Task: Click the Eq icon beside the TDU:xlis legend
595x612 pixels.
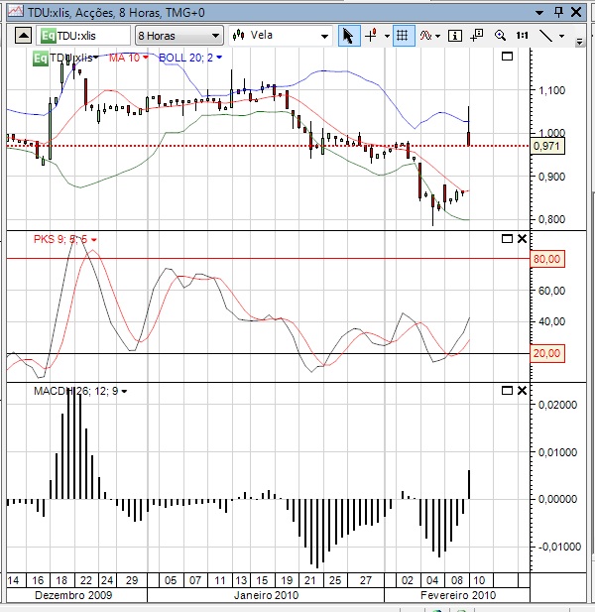Action: tap(41, 58)
